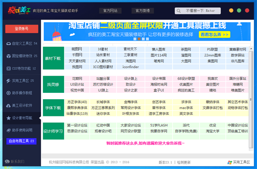Open the 官方微博 button
The height and width of the screenshot is (169, 257).
click(143, 11)
